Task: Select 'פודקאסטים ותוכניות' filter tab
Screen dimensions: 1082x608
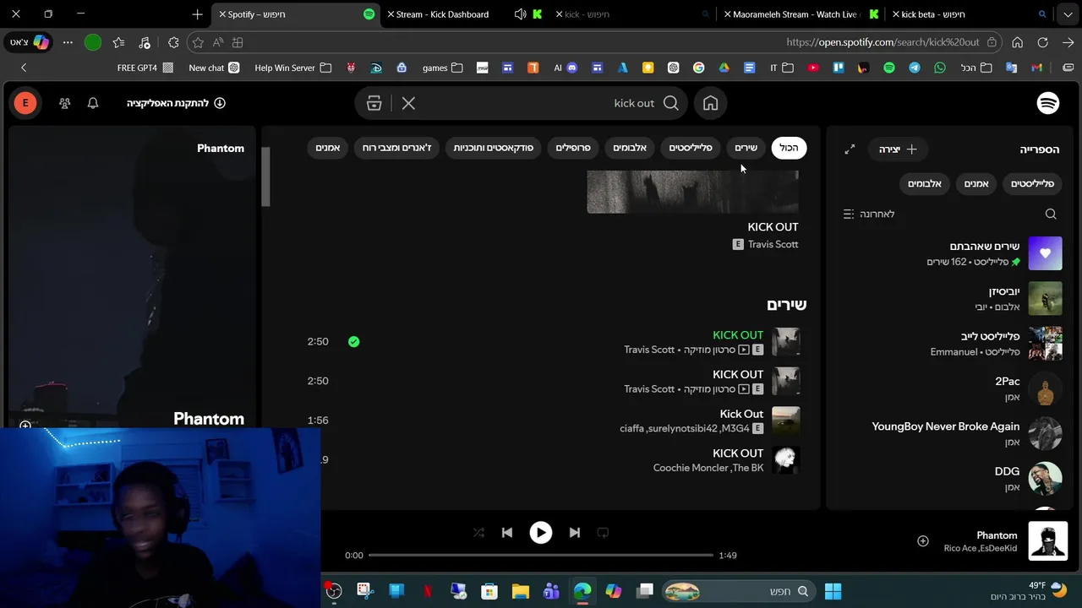Action: (x=494, y=148)
